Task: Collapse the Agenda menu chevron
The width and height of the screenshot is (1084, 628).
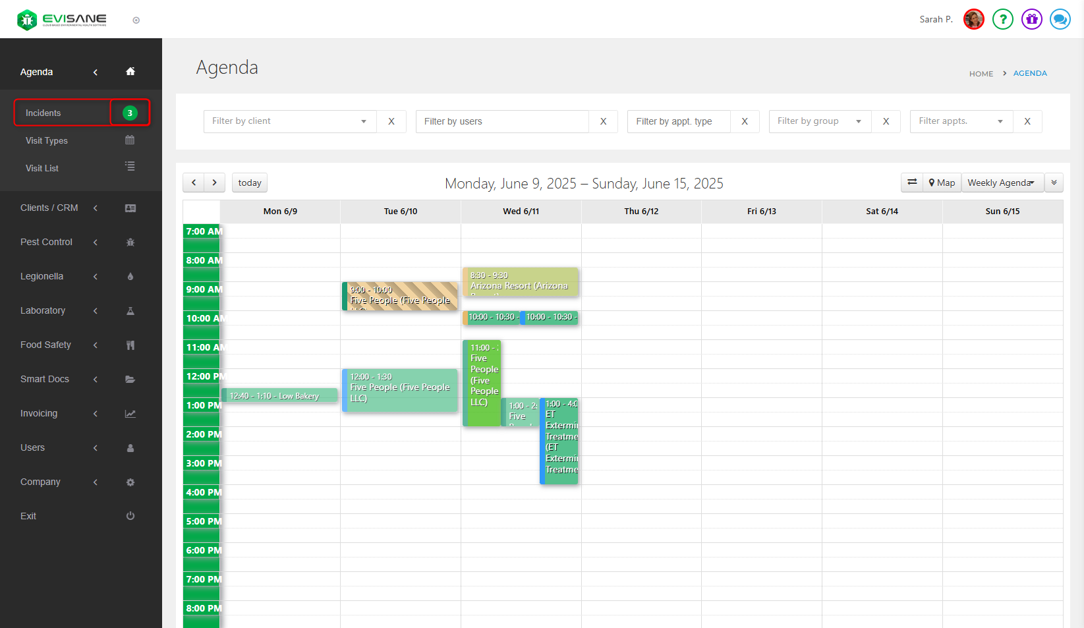Action: click(x=96, y=72)
